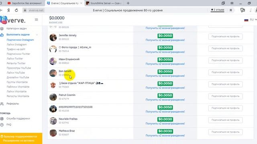Screen dimensions: 257x144
Task: Open Иван Елшанский avatar
Action: 53,61
